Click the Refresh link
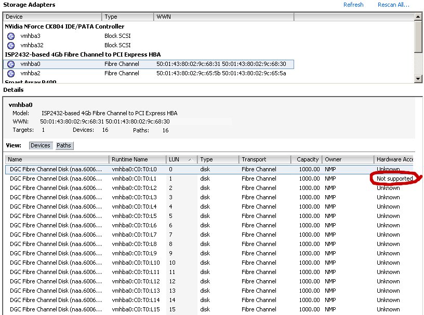The image size is (424, 315). (x=353, y=5)
